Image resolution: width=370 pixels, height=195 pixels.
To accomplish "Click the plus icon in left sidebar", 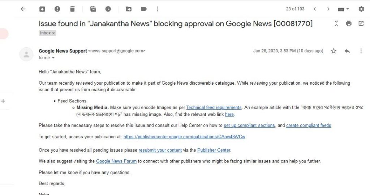I will point(3,101).
